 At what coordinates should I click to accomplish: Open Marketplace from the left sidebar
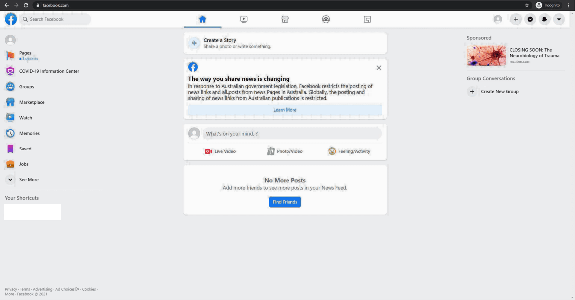31,102
